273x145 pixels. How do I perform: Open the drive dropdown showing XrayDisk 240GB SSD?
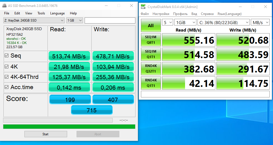34,20
